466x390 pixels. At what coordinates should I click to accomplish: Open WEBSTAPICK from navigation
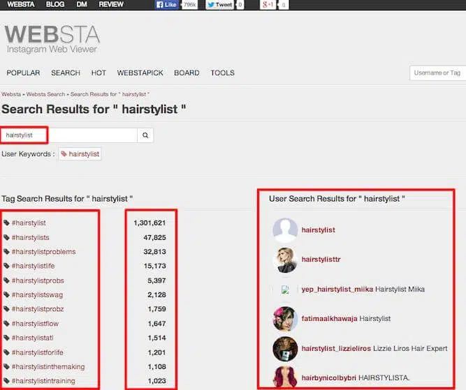point(140,73)
